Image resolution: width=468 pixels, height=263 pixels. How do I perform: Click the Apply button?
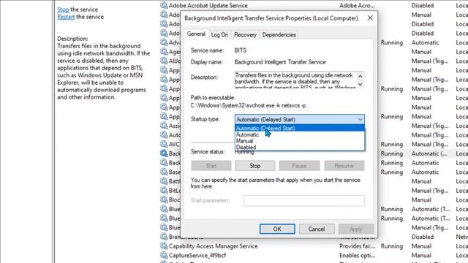coord(356,229)
